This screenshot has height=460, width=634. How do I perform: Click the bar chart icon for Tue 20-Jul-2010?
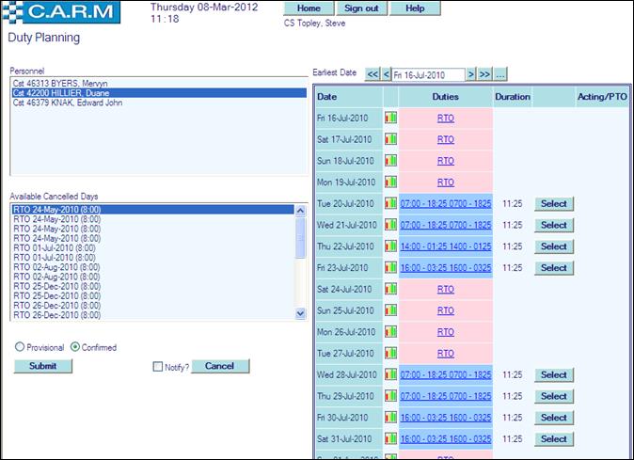(390, 204)
